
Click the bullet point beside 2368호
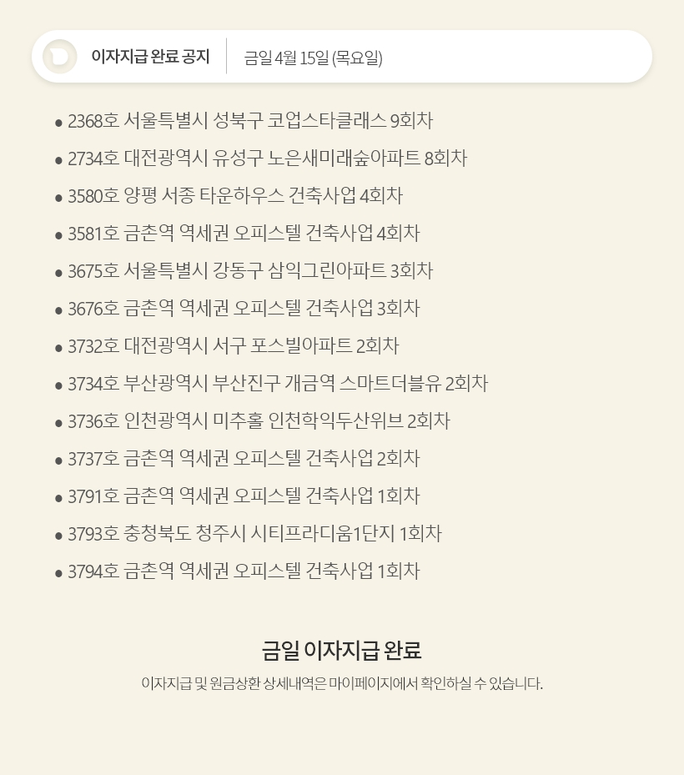(x=58, y=123)
